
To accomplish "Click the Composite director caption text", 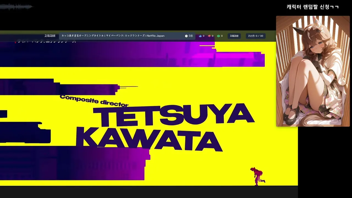I will click(x=94, y=101).
